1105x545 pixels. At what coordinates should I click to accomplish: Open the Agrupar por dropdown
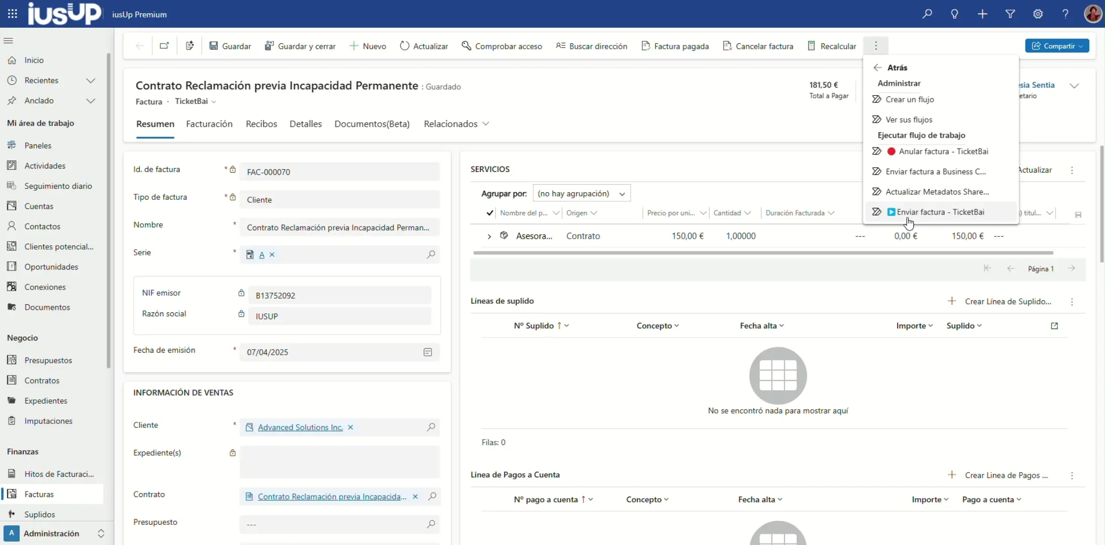[581, 194]
